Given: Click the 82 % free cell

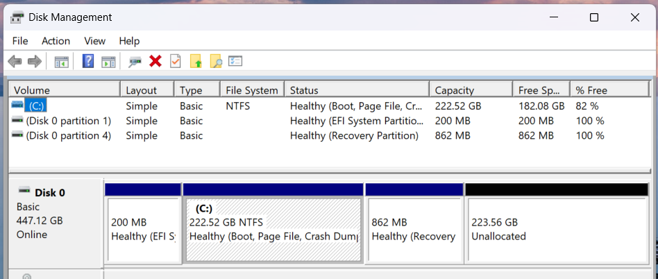Looking at the screenshot, I should [587, 105].
